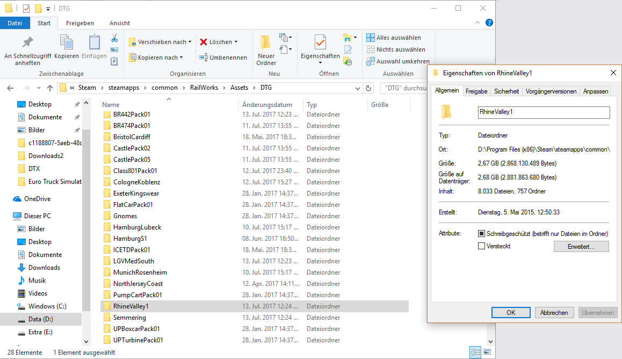This screenshot has width=622, height=359.
Task: Click the scissors Cut icon
Action: click(114, 38)
